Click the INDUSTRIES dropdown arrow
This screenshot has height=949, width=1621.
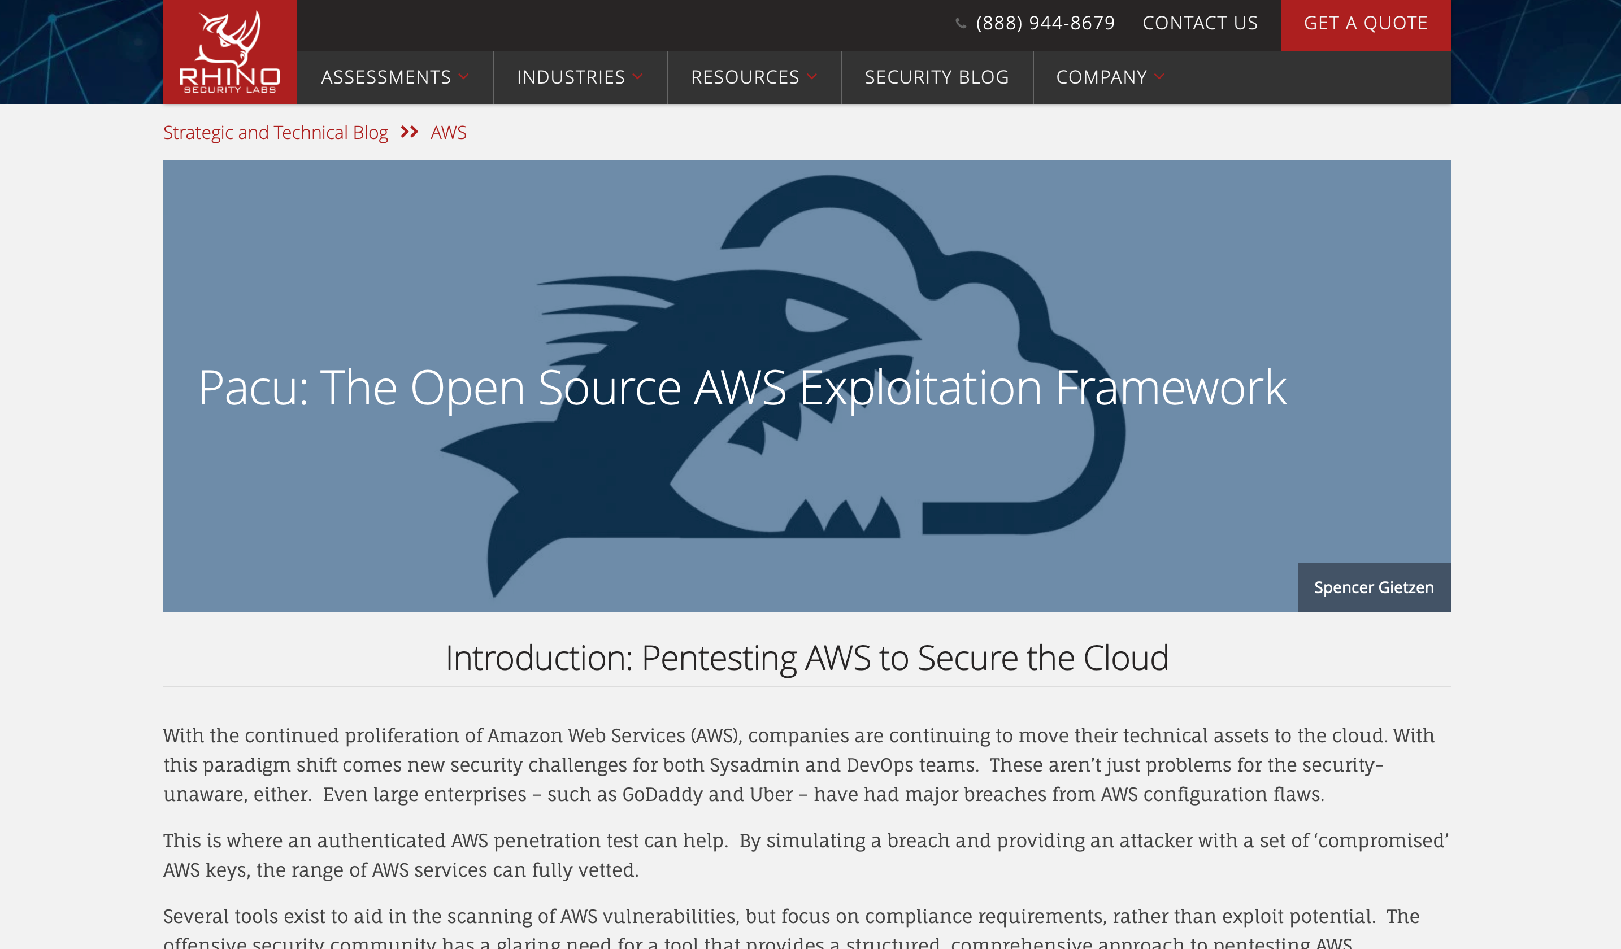638,78
